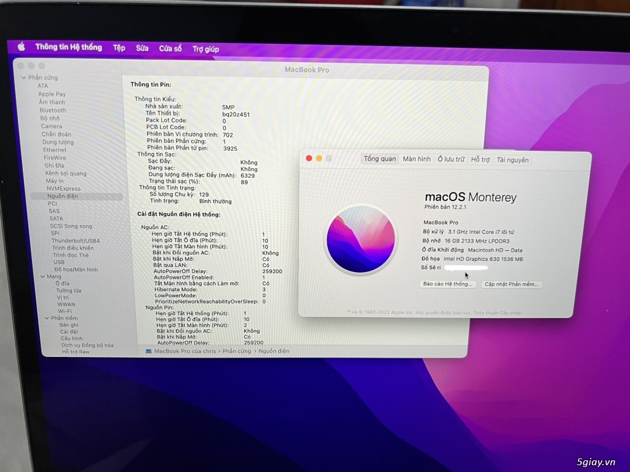Select ATA in the sidebar
Viewport: 630px width, 472px height.
[x=42, y=86]
